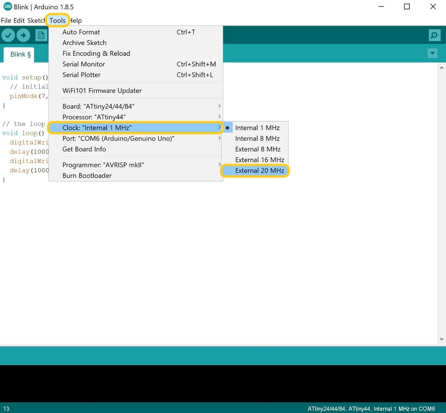The image size is (446, 413).
Task: Click the New sketch document icon
Action: click(41, 35)
